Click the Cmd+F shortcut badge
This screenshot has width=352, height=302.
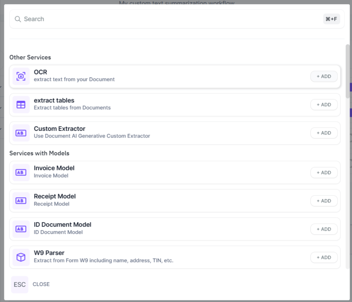(331, 19)
